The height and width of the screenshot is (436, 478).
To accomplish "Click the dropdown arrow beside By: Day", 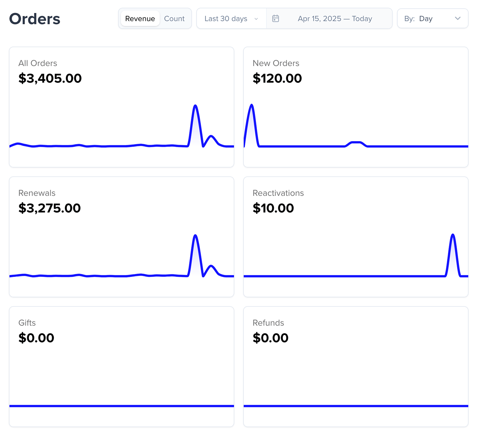I will (458, 19).
